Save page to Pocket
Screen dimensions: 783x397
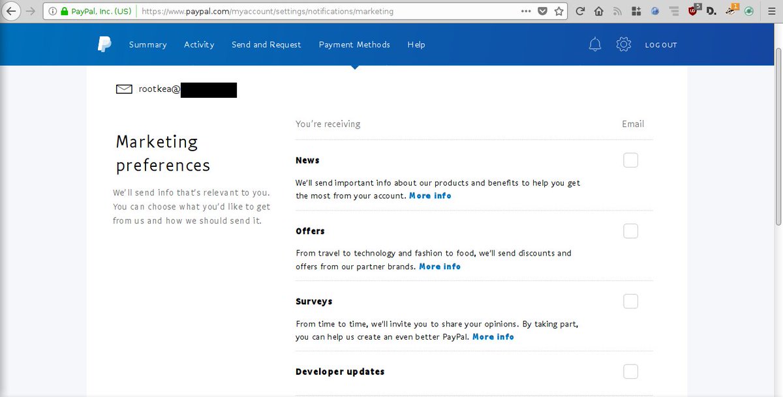[x=542, y=11]
